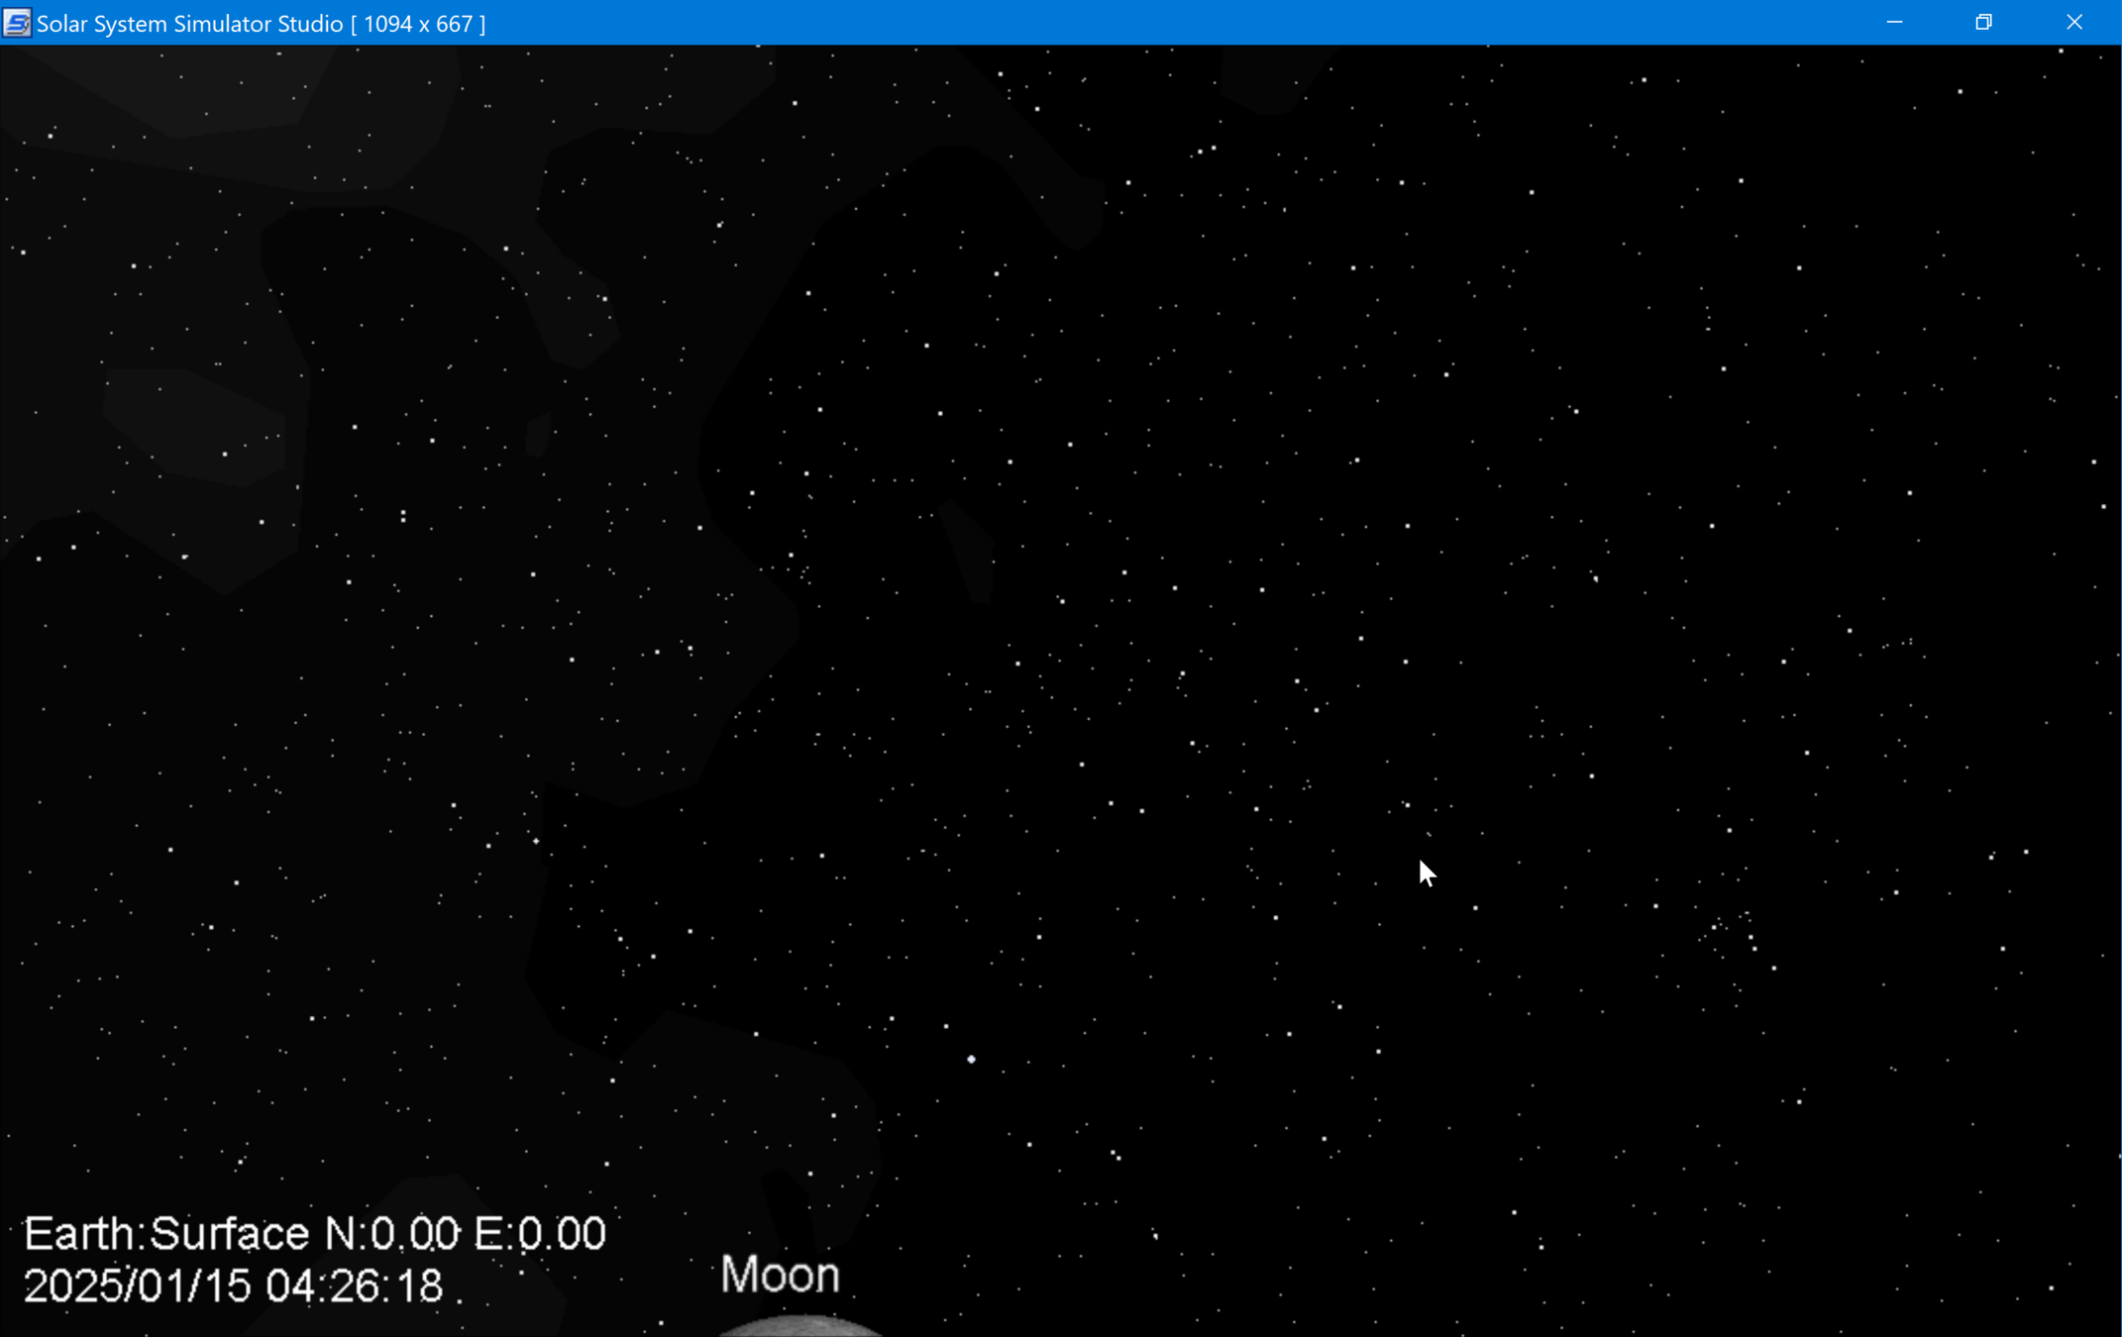Click the N:0.00 latitude readout

point(392,1234)
